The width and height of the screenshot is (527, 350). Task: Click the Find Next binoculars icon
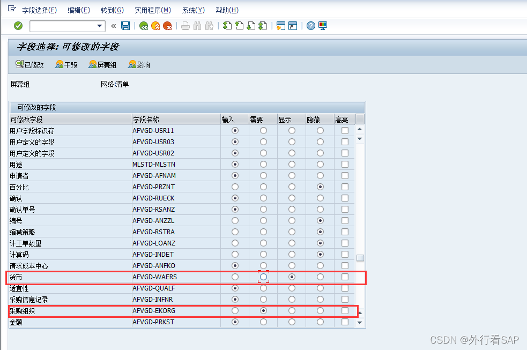click(209, 26)
